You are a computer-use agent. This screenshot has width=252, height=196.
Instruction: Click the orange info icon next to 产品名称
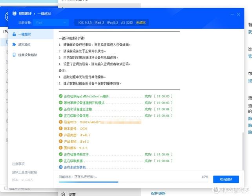click(x=60, y=141)
